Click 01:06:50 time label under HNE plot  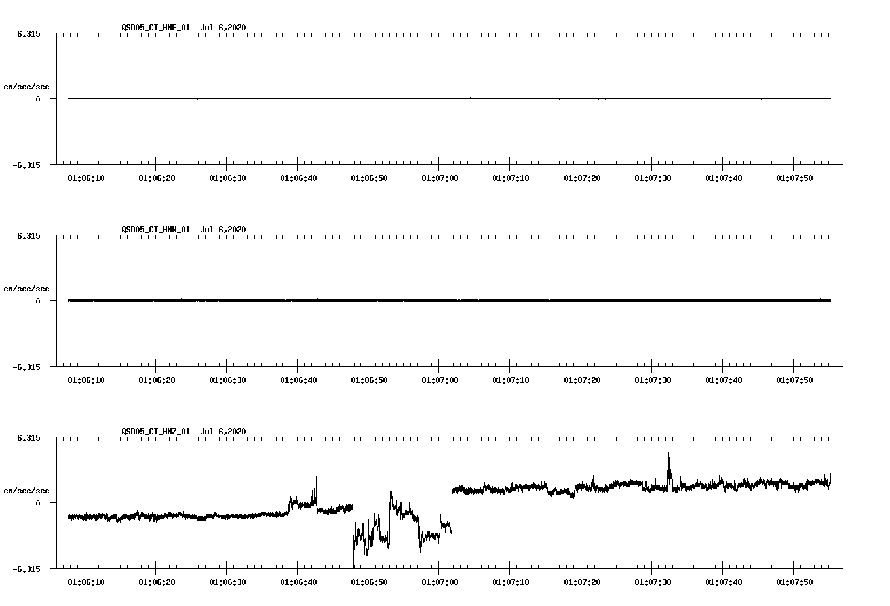point(368,178)
